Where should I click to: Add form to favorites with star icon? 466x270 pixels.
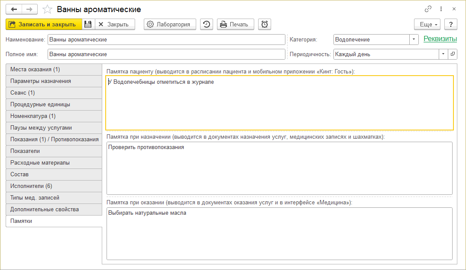(x=49, y=9)
